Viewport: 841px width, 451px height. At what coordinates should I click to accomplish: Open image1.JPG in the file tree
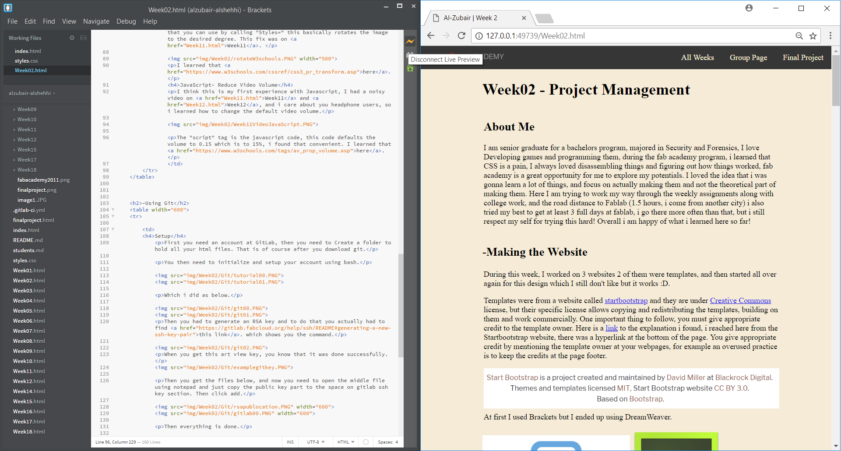[32, 200]
